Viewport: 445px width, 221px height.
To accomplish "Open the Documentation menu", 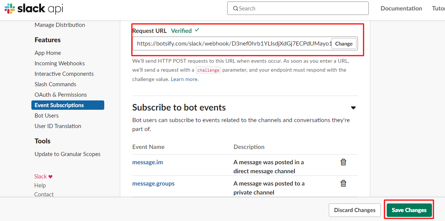I will 401,8.
